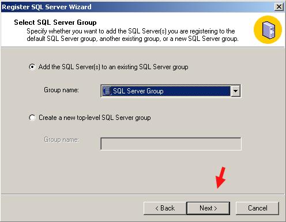The image size is (286, 222).
Task: Click the yellow server icon in the wizard header
Action: tap(268, 29)
